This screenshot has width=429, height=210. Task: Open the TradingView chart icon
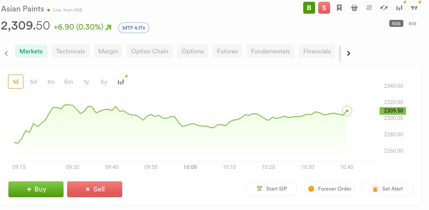click(414, 7)
